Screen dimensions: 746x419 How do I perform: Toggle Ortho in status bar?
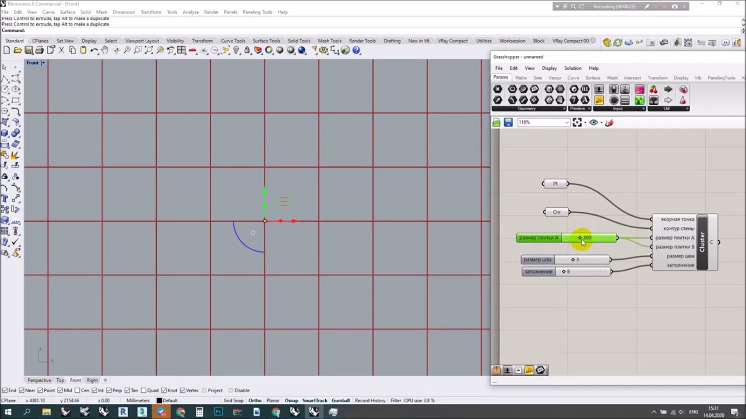(255, 400)
